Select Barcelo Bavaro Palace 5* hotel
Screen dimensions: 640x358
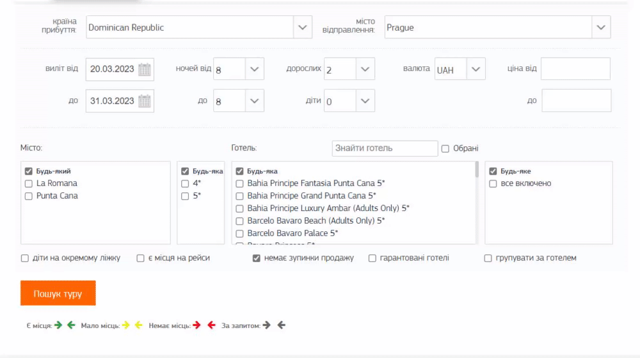[240, 233]
